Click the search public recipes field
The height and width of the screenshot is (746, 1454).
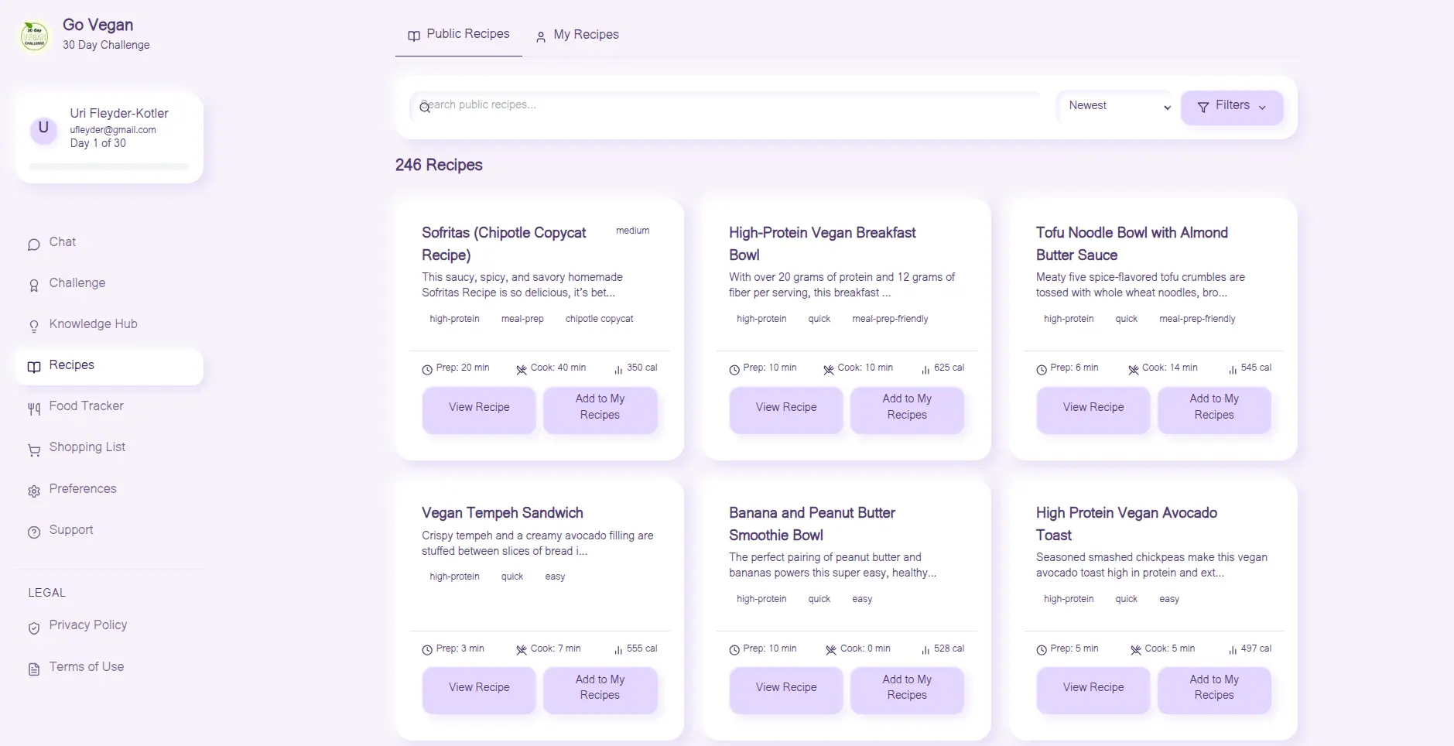click(x=727, y=106)
